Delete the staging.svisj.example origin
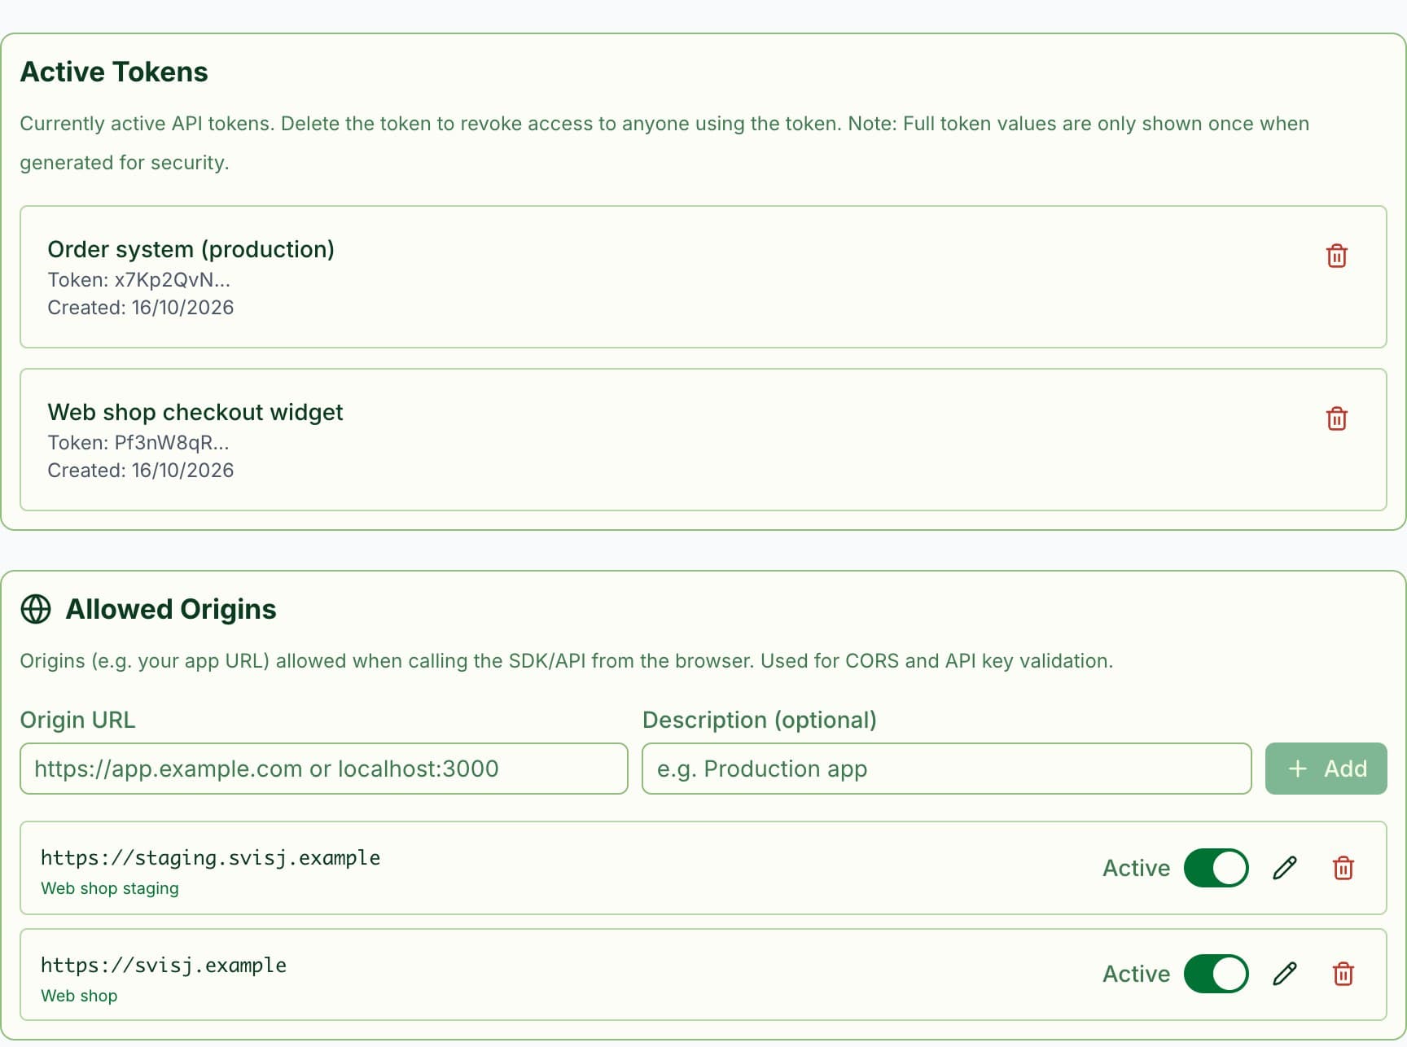The width and height of the screenshot is (1407, 1047). tap(1343, 868)
